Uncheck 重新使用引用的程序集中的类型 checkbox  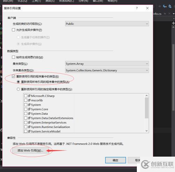14,77
